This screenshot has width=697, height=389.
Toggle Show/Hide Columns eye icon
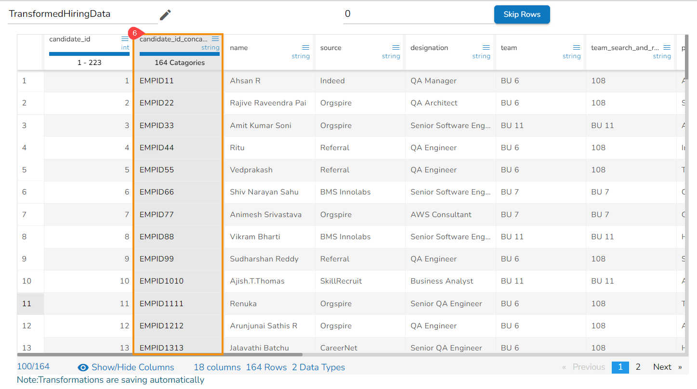(83, 367)
